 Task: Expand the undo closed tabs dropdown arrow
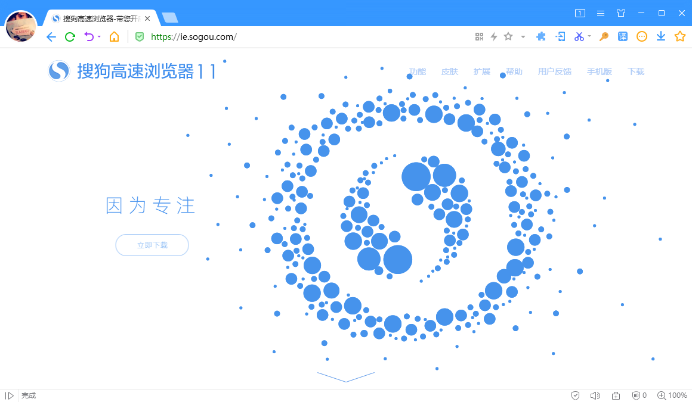pyautogui.click(x=99, y=37)
